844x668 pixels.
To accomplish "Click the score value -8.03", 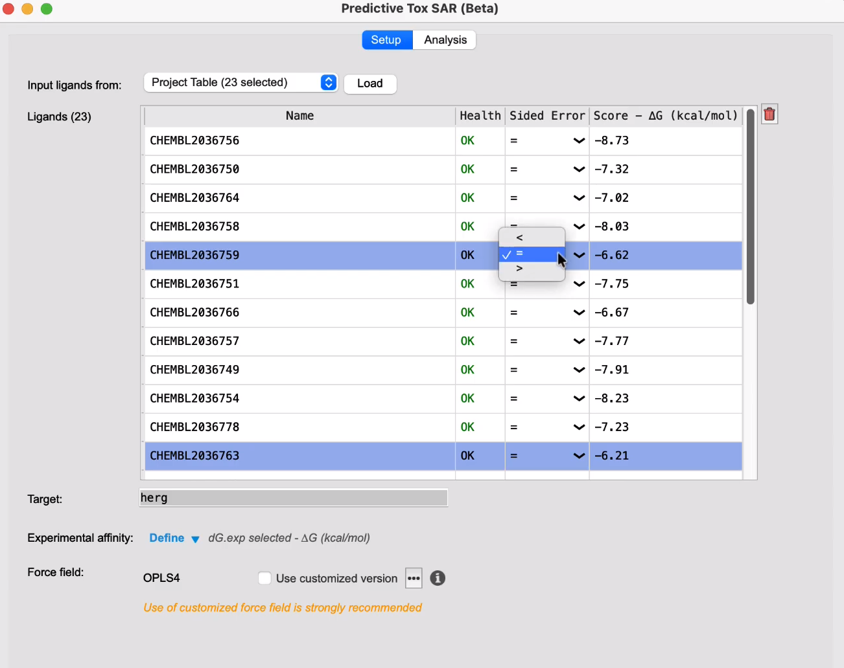I will [x=611, y=227].
